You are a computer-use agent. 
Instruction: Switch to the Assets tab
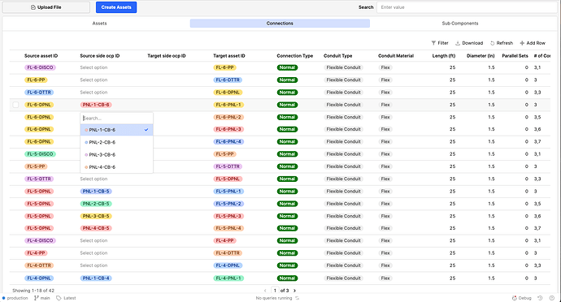[99, 24]
